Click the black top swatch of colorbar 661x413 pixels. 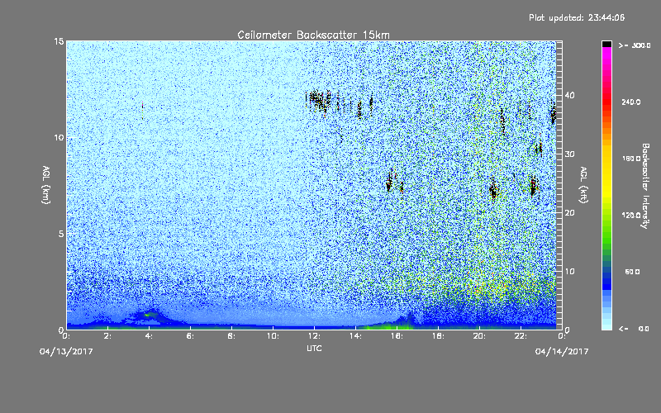click(606, 44)
